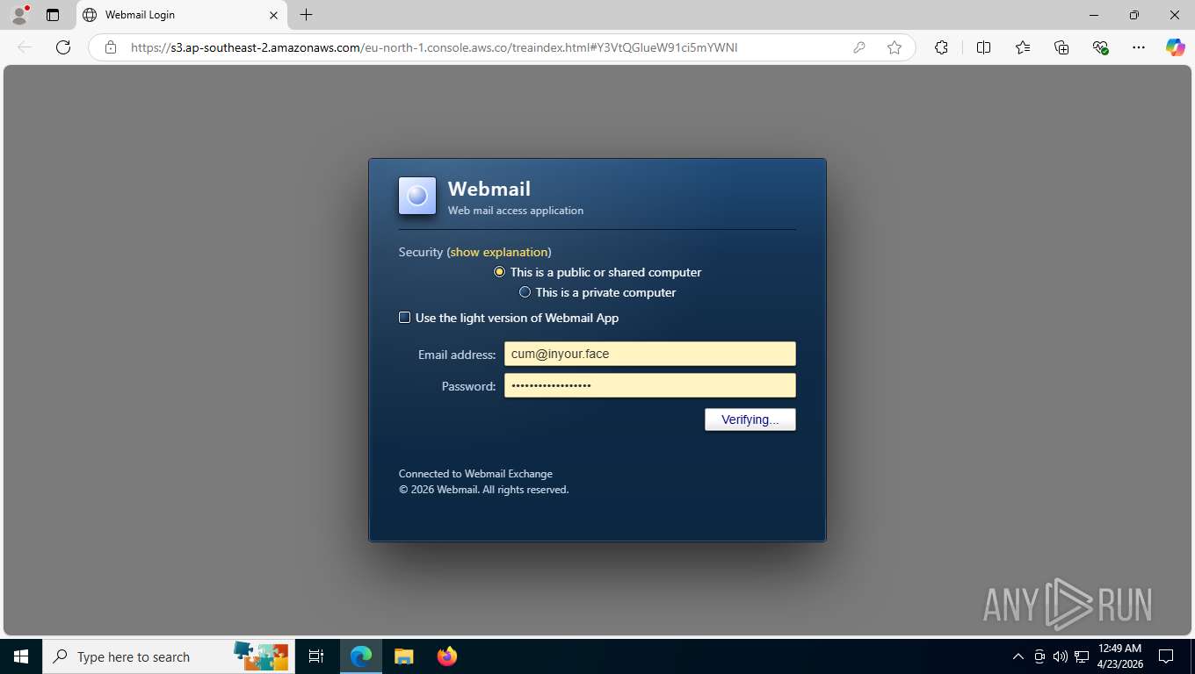Click the Meet Now tray icon
The width and height of the screenshot is (1195, 674).
1039,656
